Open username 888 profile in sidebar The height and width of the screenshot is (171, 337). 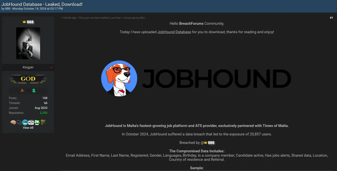click(x=30, y=22)
